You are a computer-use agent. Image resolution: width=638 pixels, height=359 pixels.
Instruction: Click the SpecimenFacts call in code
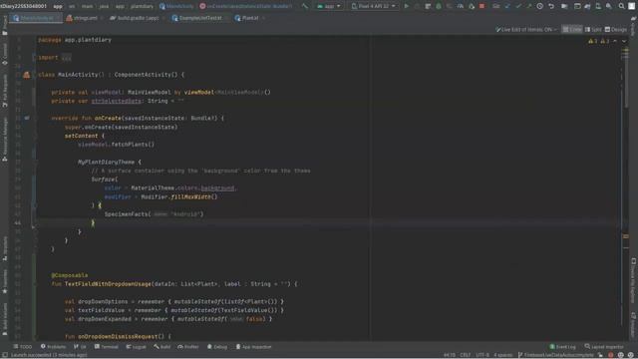coord(128,214)
